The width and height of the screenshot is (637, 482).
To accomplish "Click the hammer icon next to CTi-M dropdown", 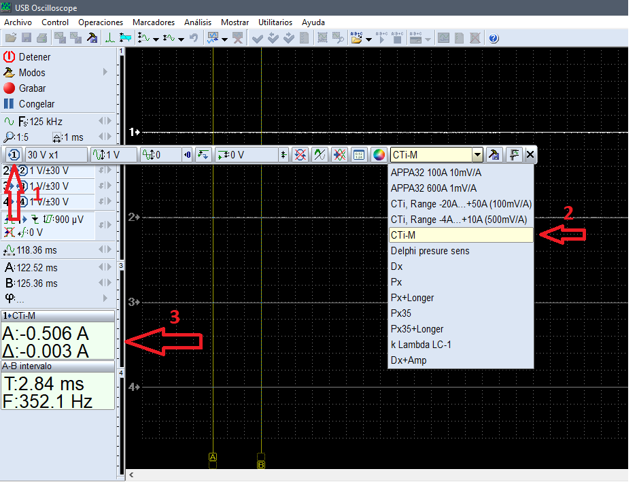I will pyautogui.click(x=494, y=154).
